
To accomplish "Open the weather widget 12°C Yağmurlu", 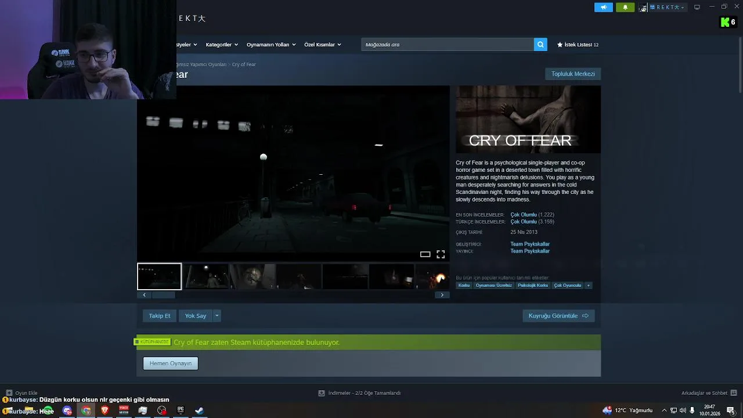I will [627, 410].
